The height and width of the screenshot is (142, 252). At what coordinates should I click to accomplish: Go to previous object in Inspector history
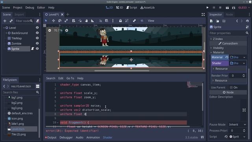[237, 21]
